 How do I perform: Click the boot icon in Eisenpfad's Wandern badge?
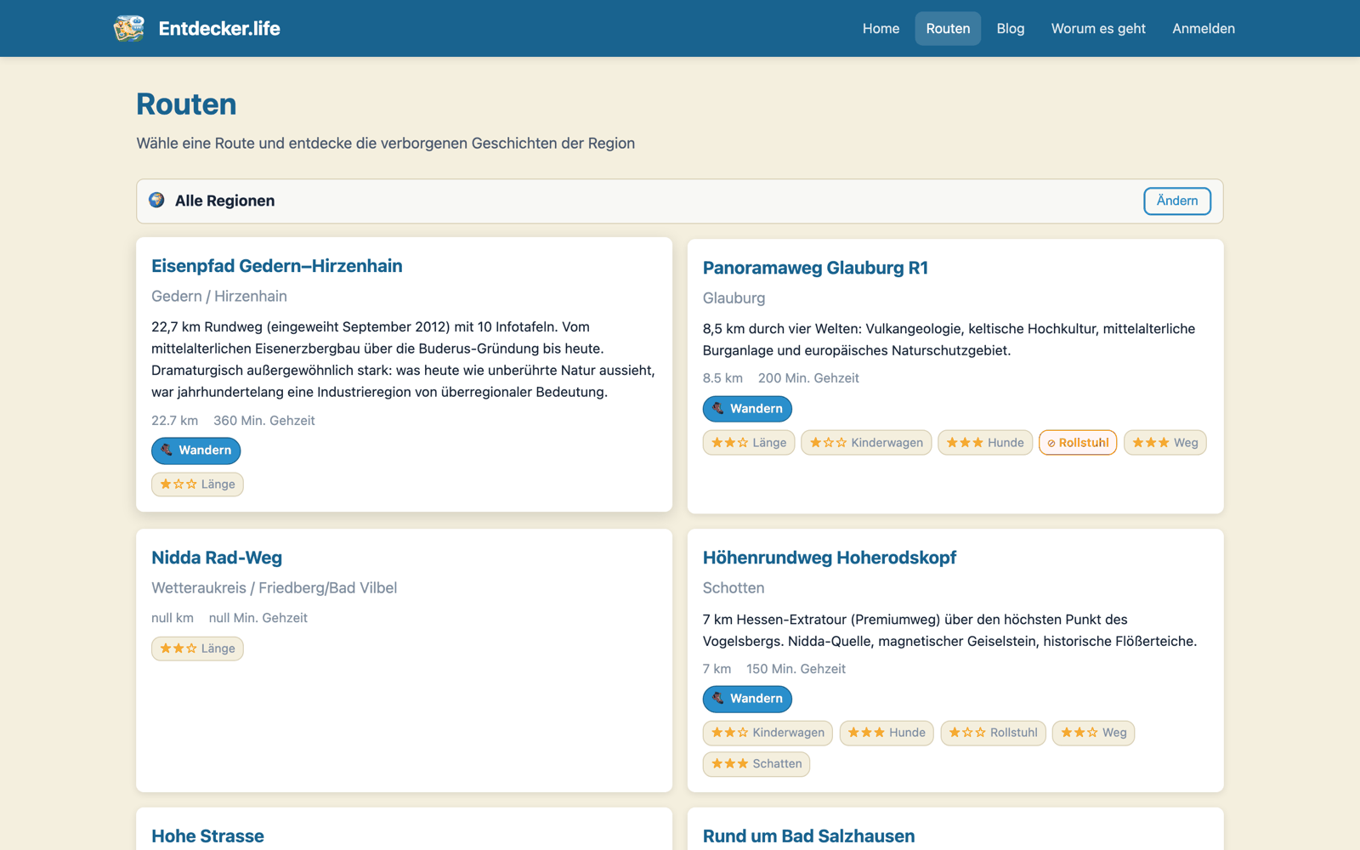167,450
